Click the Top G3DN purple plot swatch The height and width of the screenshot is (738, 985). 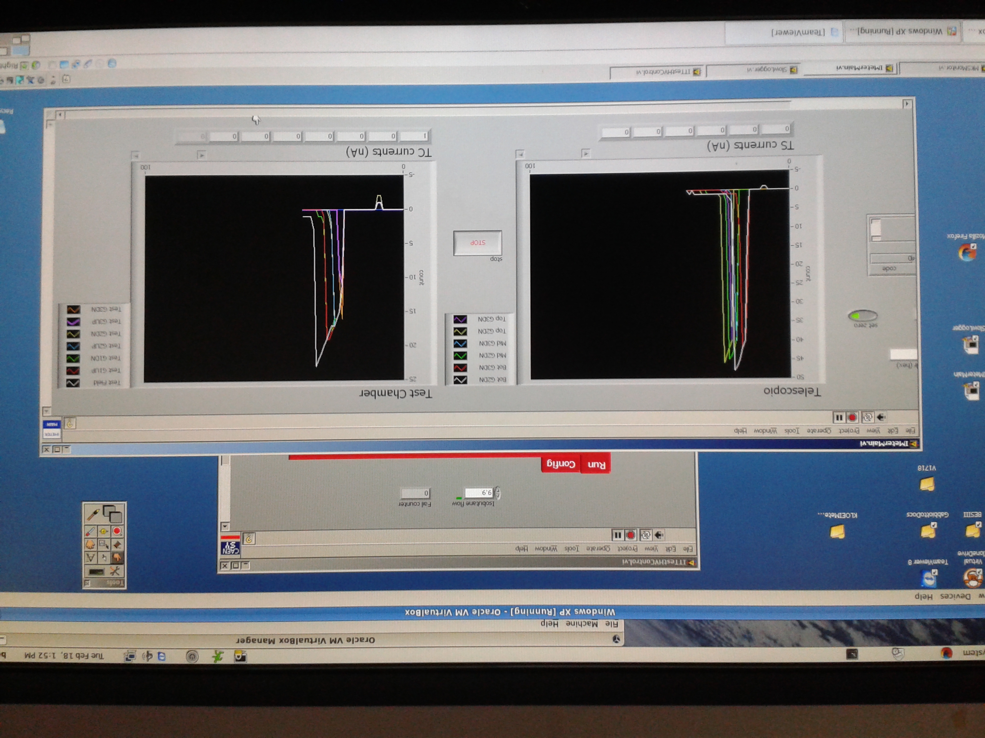pos(461,319)
